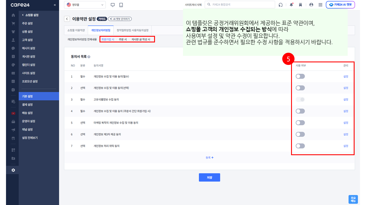The height and width of the screenshot is (205, 366).
Task: Toggle 개인정보 수집 및 이용 동의(선택) usage
Action: (300, 88)
